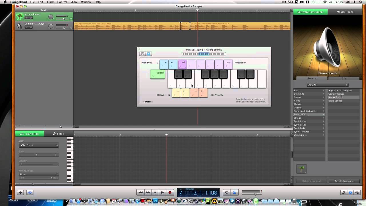The height and width of the screenshot is (206, 366).
Task: Open the loop browser button
Action: [344, 193]
